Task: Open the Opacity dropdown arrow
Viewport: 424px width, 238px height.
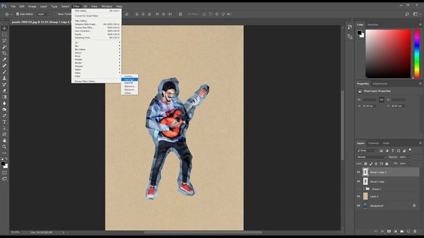Action: (x=409, y=157)
